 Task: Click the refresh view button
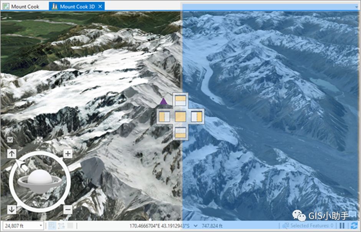pos(354,225)
